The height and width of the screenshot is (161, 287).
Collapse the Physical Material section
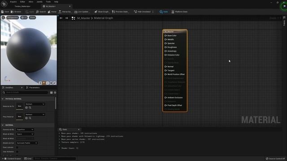tap(3, 99)
